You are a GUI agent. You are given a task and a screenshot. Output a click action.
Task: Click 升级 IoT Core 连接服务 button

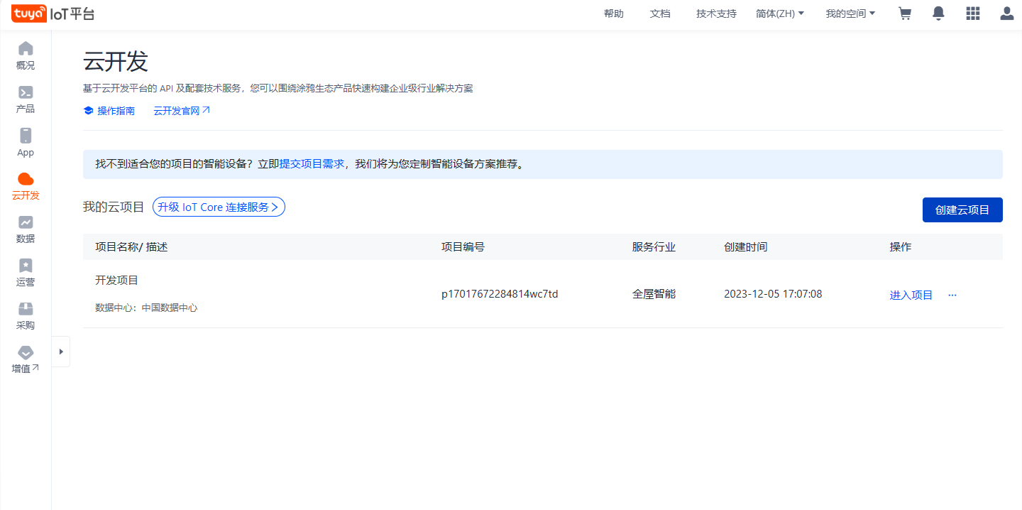click(x=219, y=207)
